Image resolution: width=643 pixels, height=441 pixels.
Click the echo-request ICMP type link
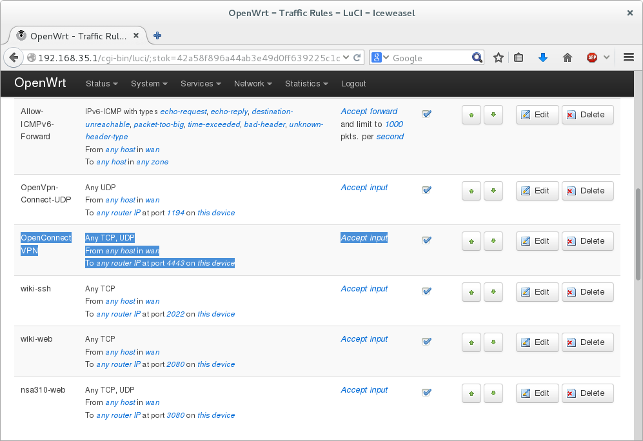click(183, 112)
